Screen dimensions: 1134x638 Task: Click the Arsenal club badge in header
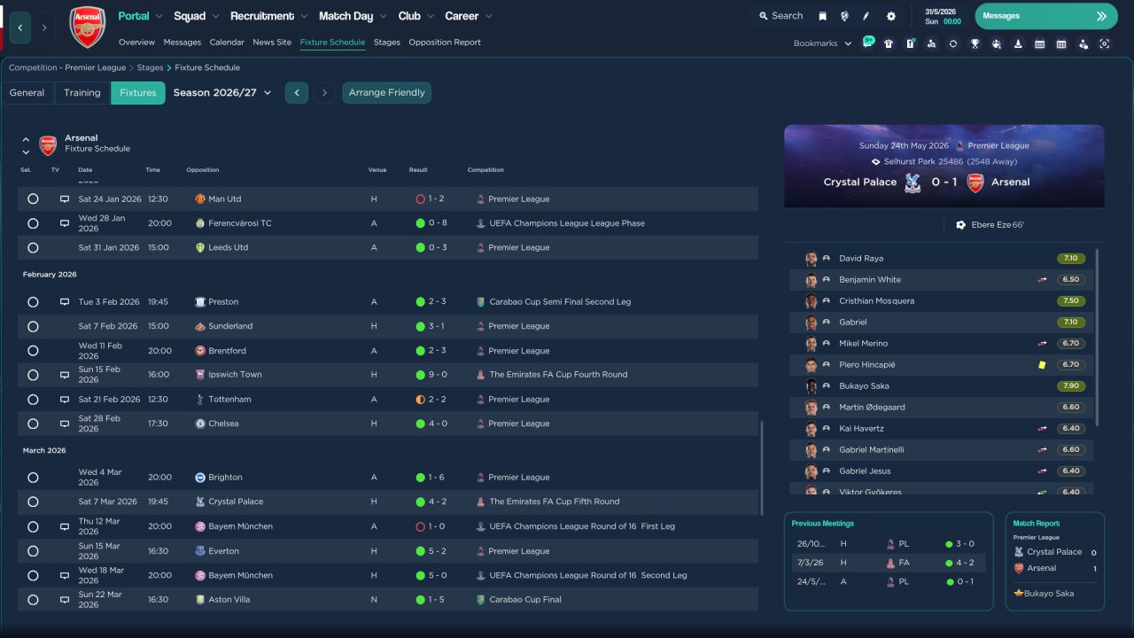[87, 27]
